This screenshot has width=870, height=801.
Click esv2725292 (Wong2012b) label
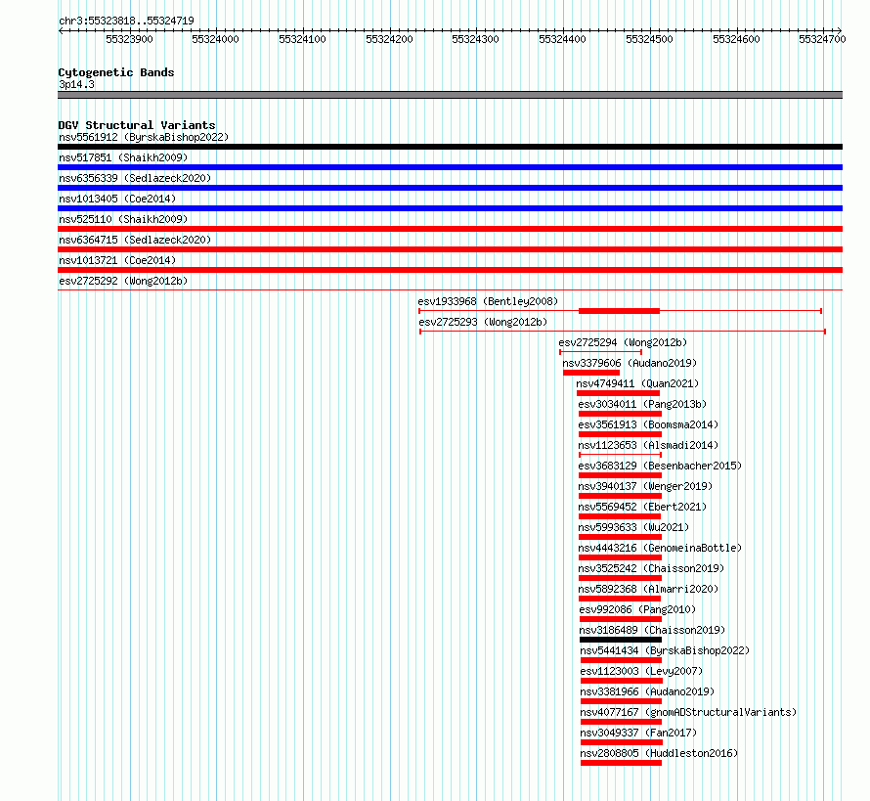(123, 281)
